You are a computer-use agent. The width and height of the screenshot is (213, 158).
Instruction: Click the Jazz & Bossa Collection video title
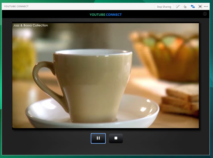[x=31, y=25]
